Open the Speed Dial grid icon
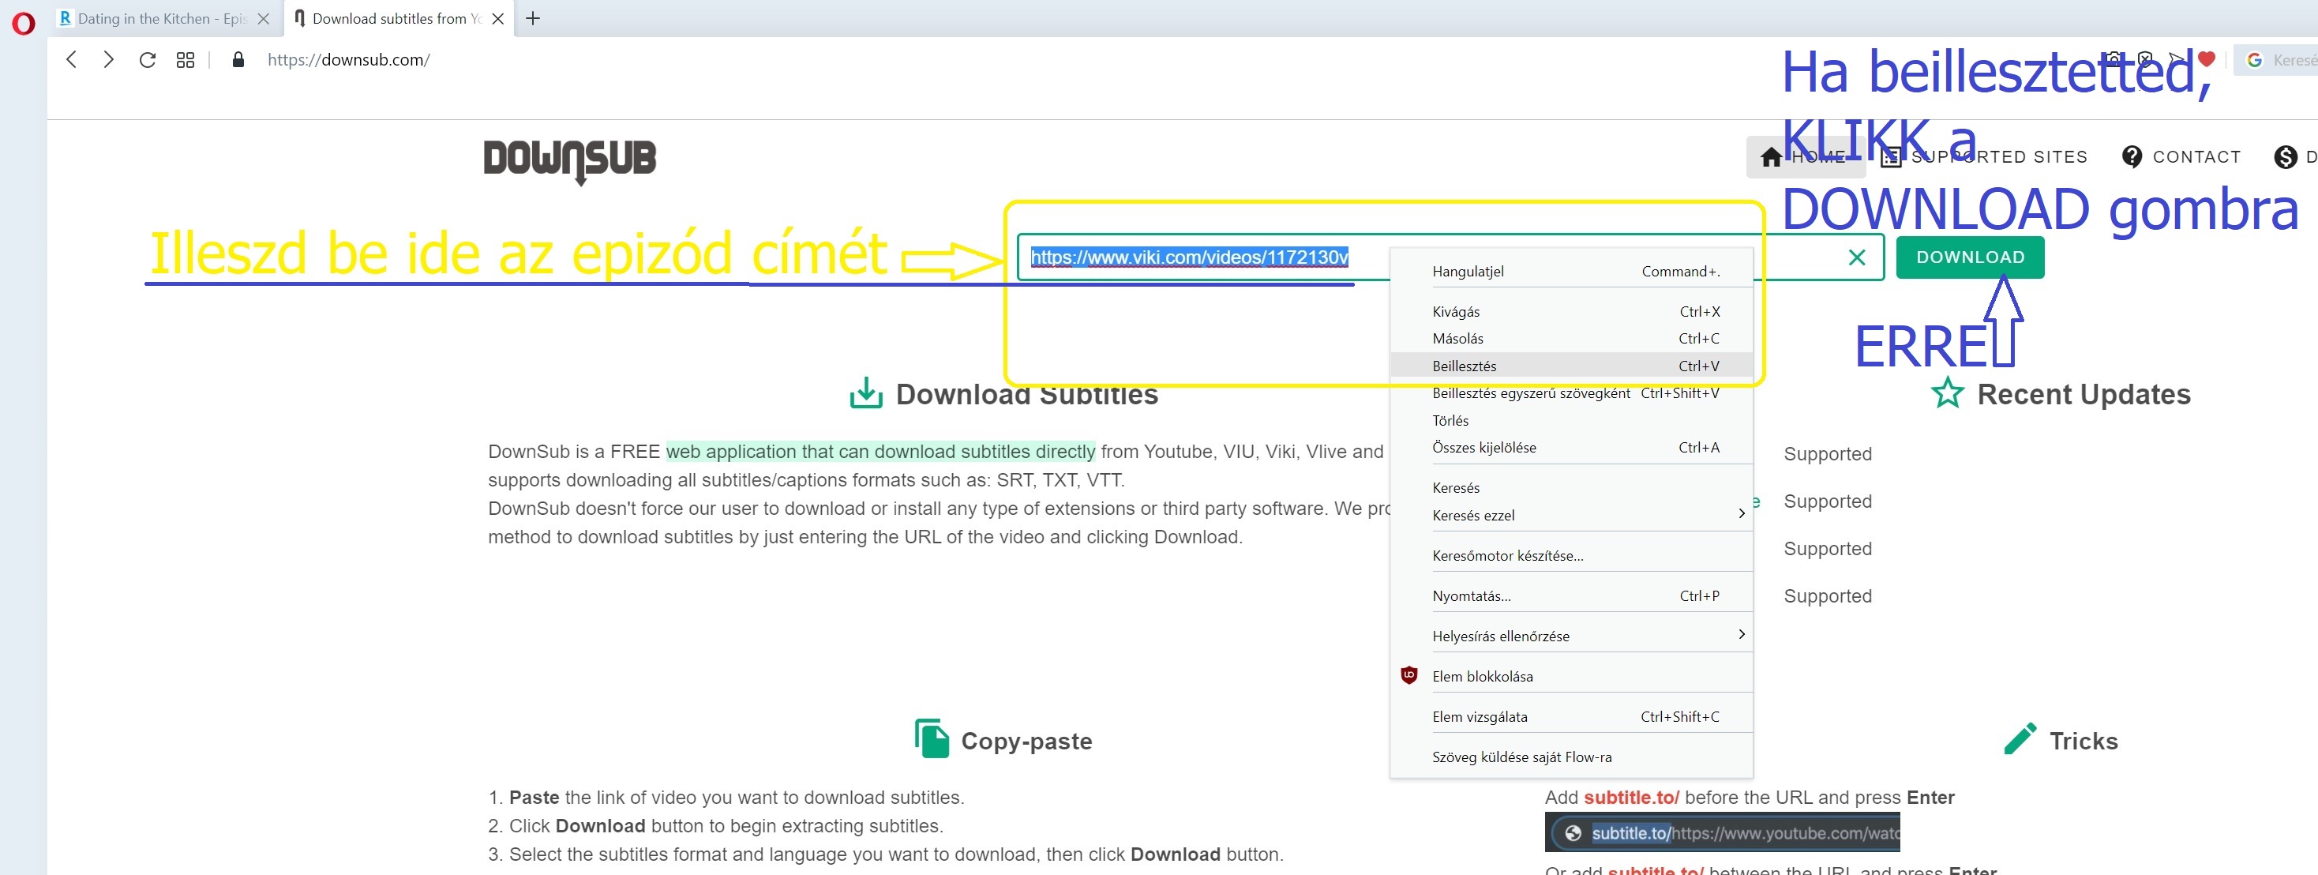Viewport: 2318px width, 875px height. click(186, 60)
